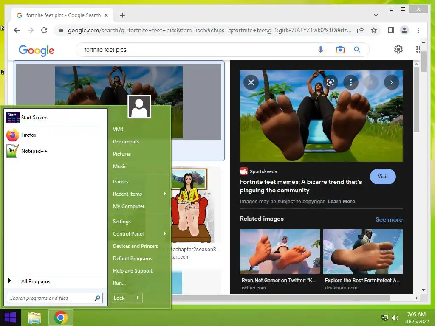Expand Control Panel submenu
Screen dimensions: 435x326
(x=139, y=234)
